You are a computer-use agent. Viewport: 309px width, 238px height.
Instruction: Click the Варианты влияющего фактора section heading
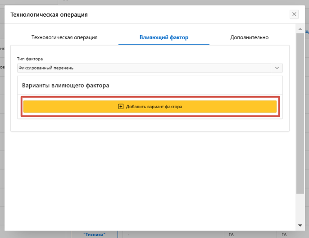(66, 85)
